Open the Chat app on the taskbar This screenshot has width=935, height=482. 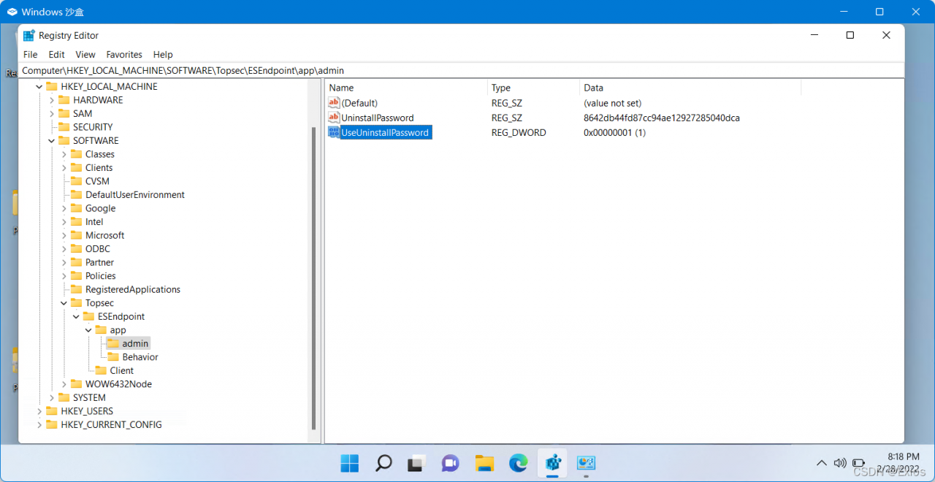451,463
